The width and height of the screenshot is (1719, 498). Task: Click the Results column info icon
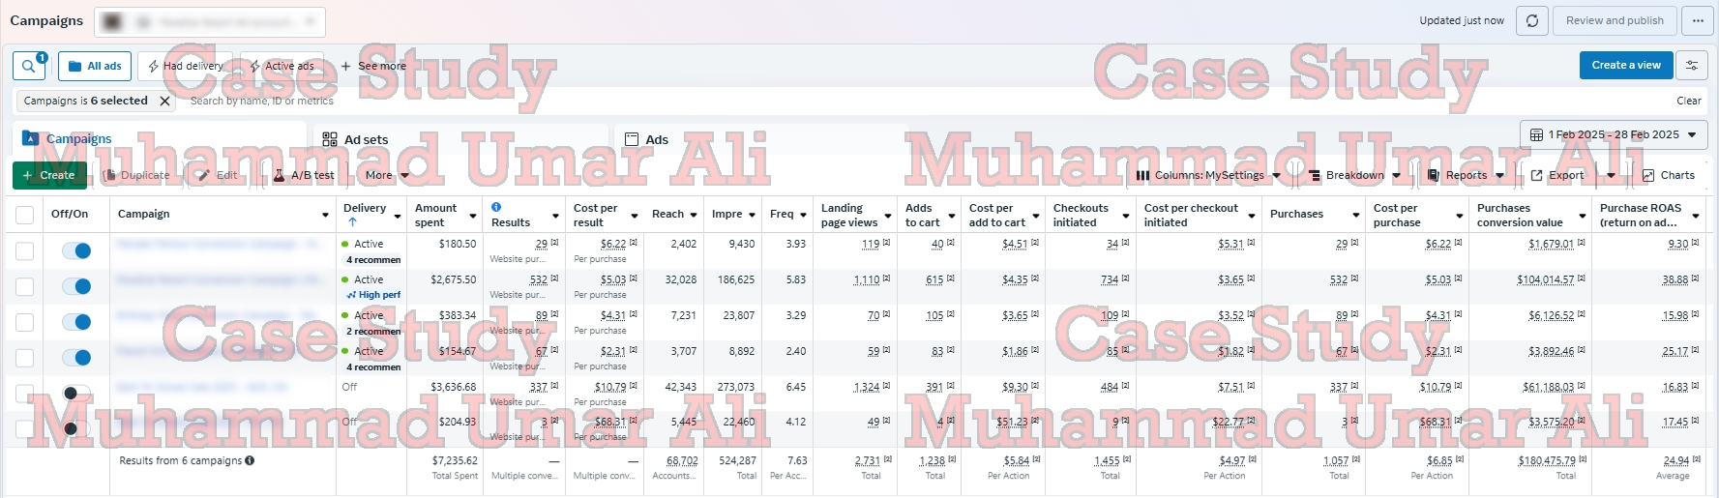pos(496,207)
